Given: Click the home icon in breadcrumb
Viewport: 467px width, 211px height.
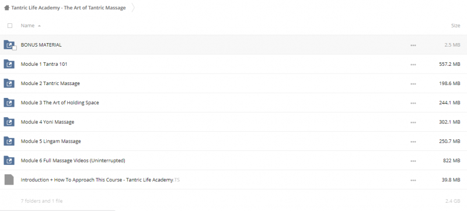Looking at the screenshot, I should pos(6,8).
